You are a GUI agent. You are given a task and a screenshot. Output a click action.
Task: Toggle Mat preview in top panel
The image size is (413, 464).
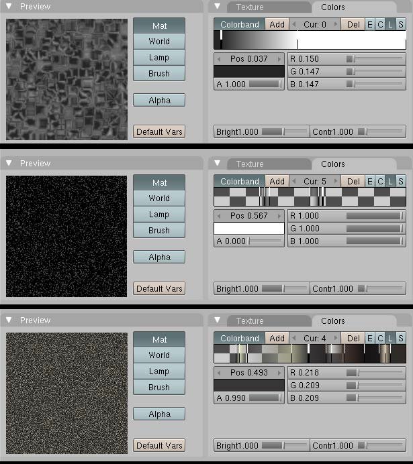[159, 25]
